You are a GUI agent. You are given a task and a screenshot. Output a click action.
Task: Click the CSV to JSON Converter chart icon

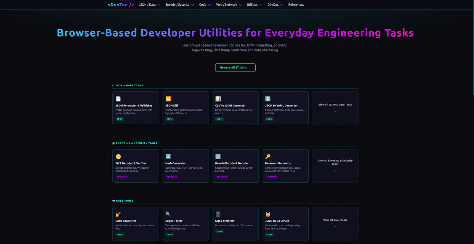tap(218, 99)
